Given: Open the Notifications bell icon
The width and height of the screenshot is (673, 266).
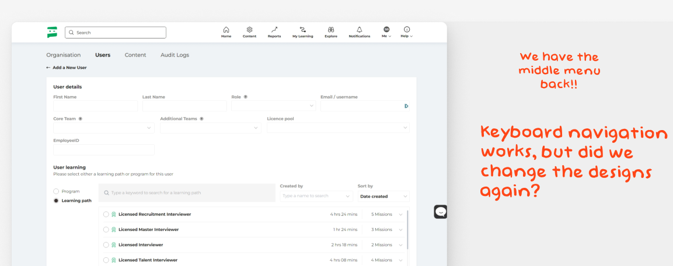Looking at the screenshot, I should 359,30.
